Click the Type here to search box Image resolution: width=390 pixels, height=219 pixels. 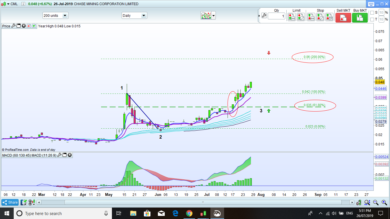[x=63, y=213]
